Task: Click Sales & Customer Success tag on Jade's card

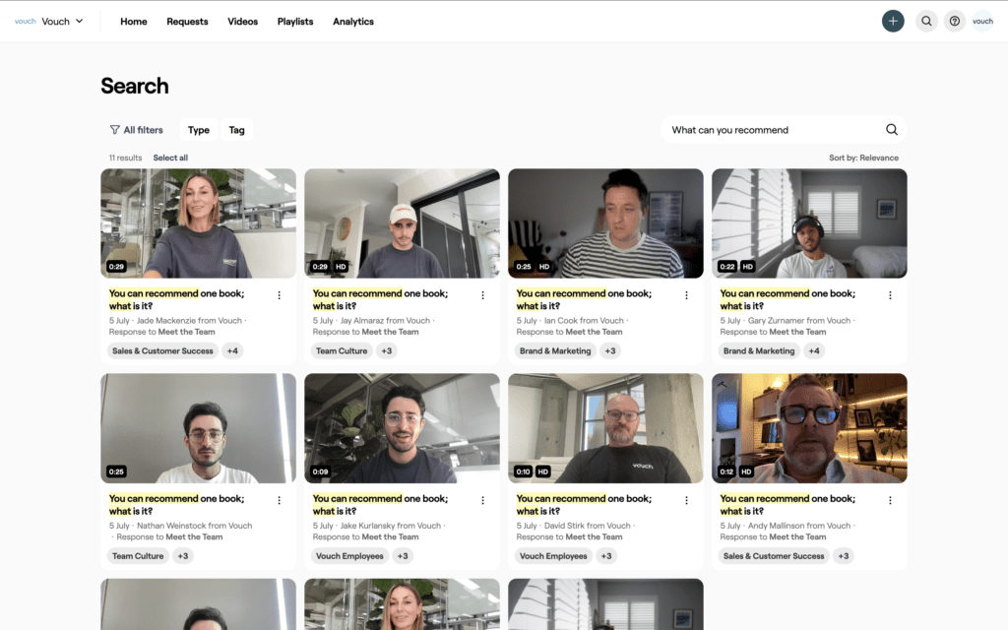Action: (162, 351)
